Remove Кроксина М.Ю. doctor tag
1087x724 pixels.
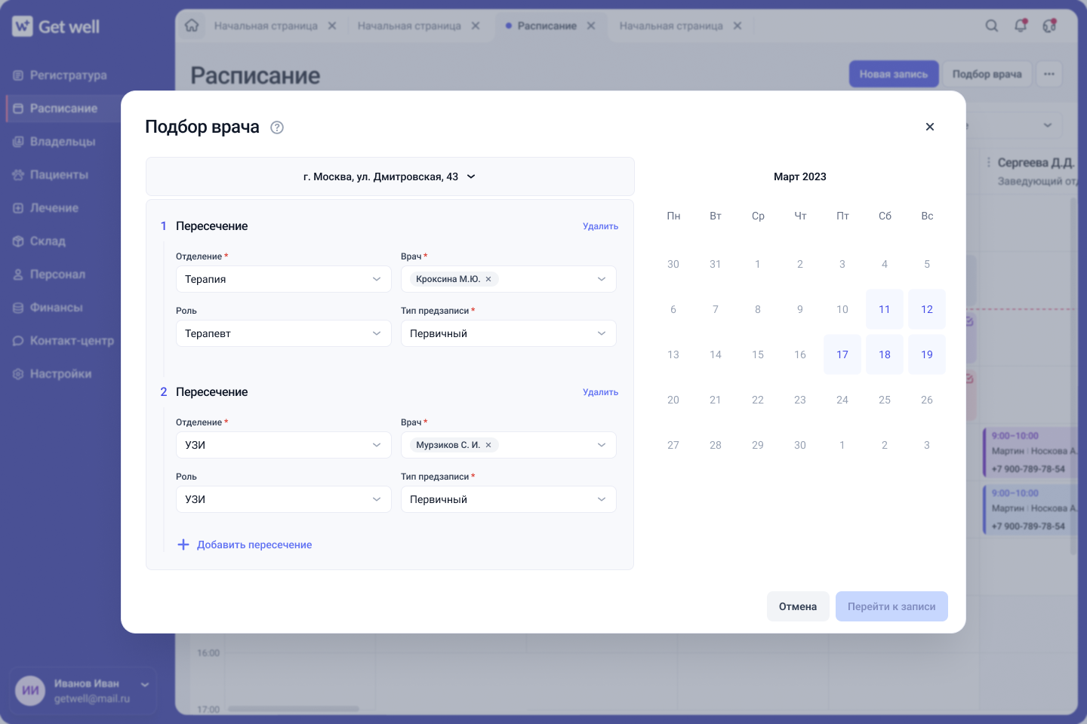pyautogui.click(x=488, y=279)
